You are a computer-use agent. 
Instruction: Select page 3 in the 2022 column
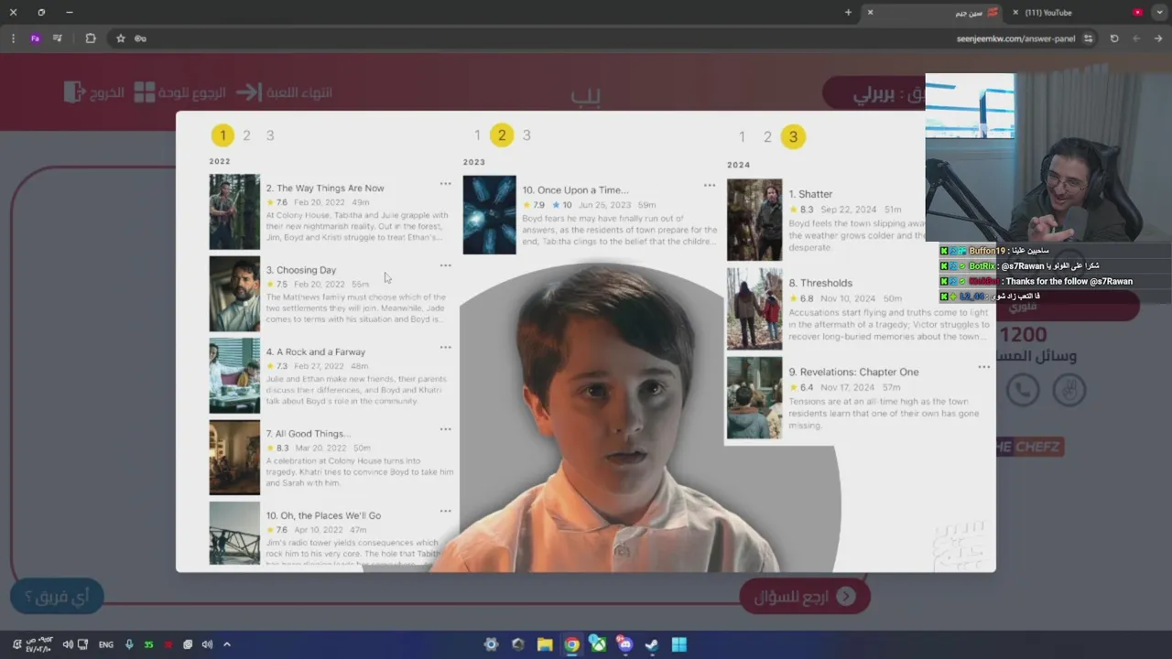pos(270,135)
